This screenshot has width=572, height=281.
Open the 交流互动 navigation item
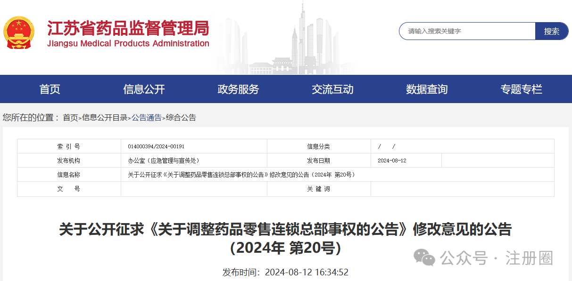pos(332,89)
